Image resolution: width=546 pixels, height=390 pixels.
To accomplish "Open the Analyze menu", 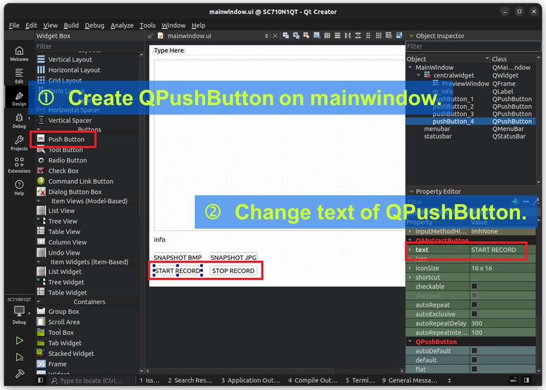I will tap(122, 25).
